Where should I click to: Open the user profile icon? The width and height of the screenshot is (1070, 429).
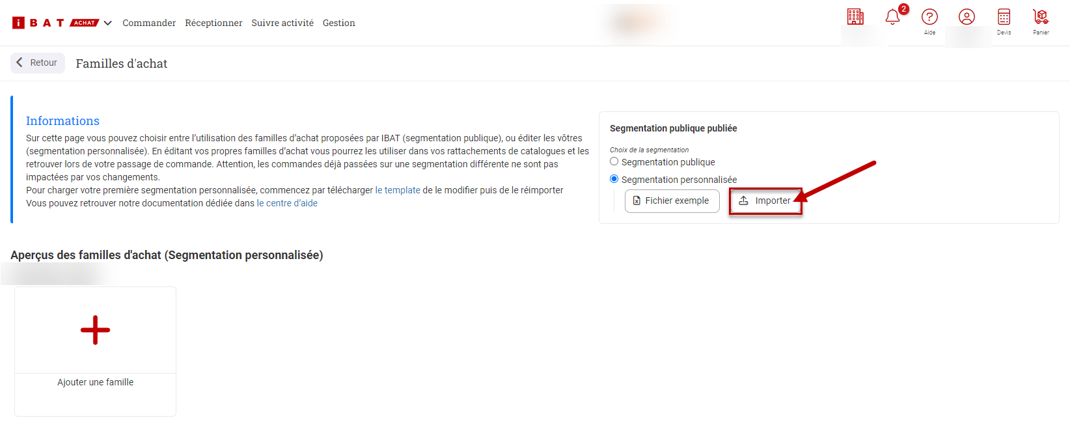(x=967, y=17)
